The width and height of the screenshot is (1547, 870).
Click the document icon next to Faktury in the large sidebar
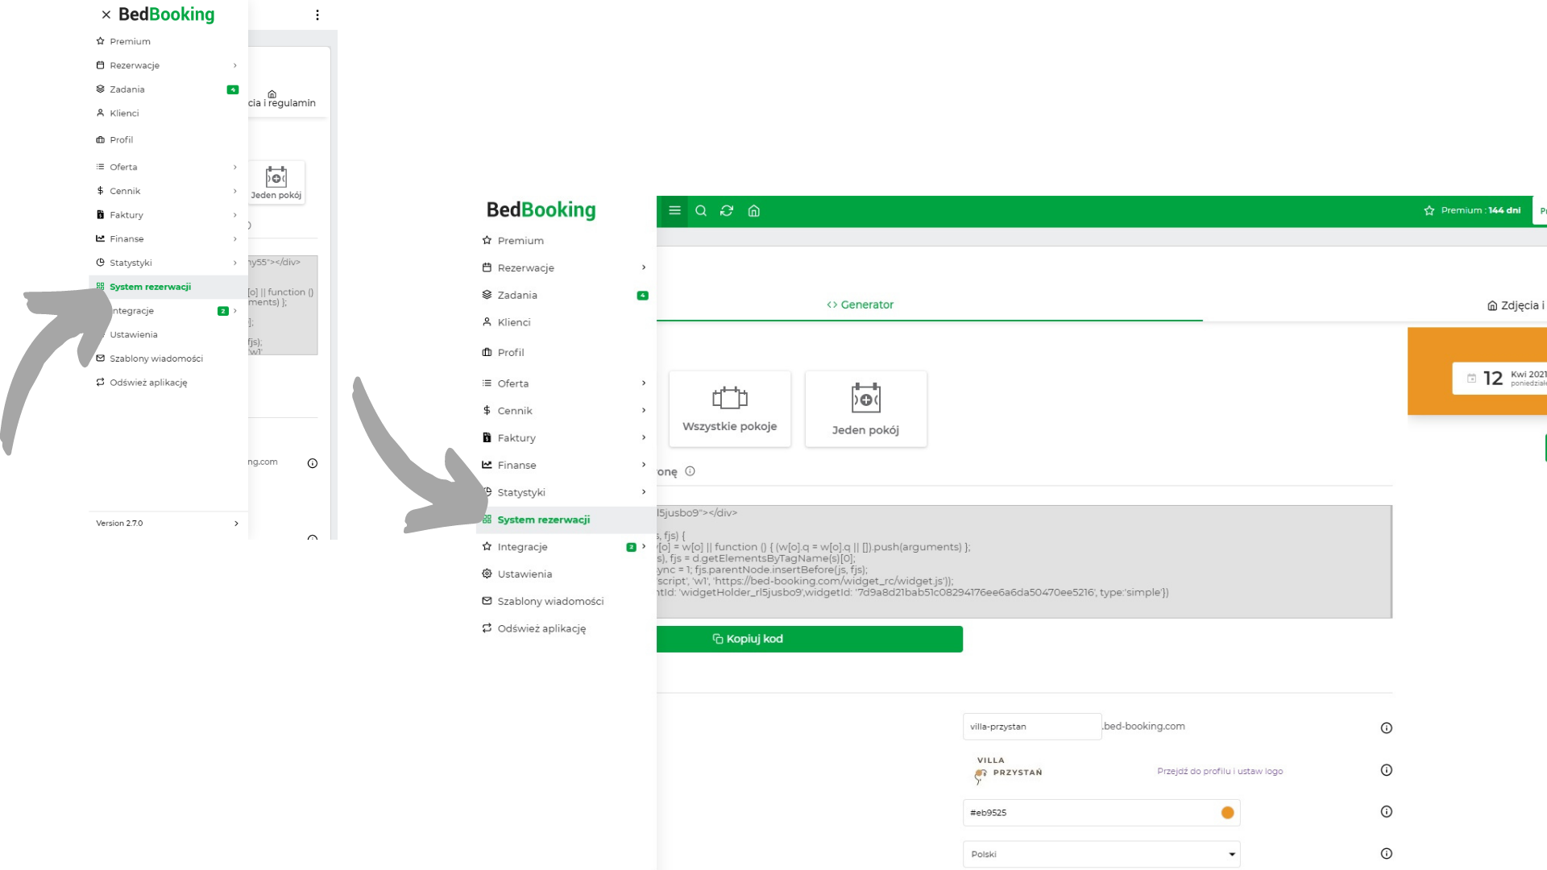(x=487, y=437)
